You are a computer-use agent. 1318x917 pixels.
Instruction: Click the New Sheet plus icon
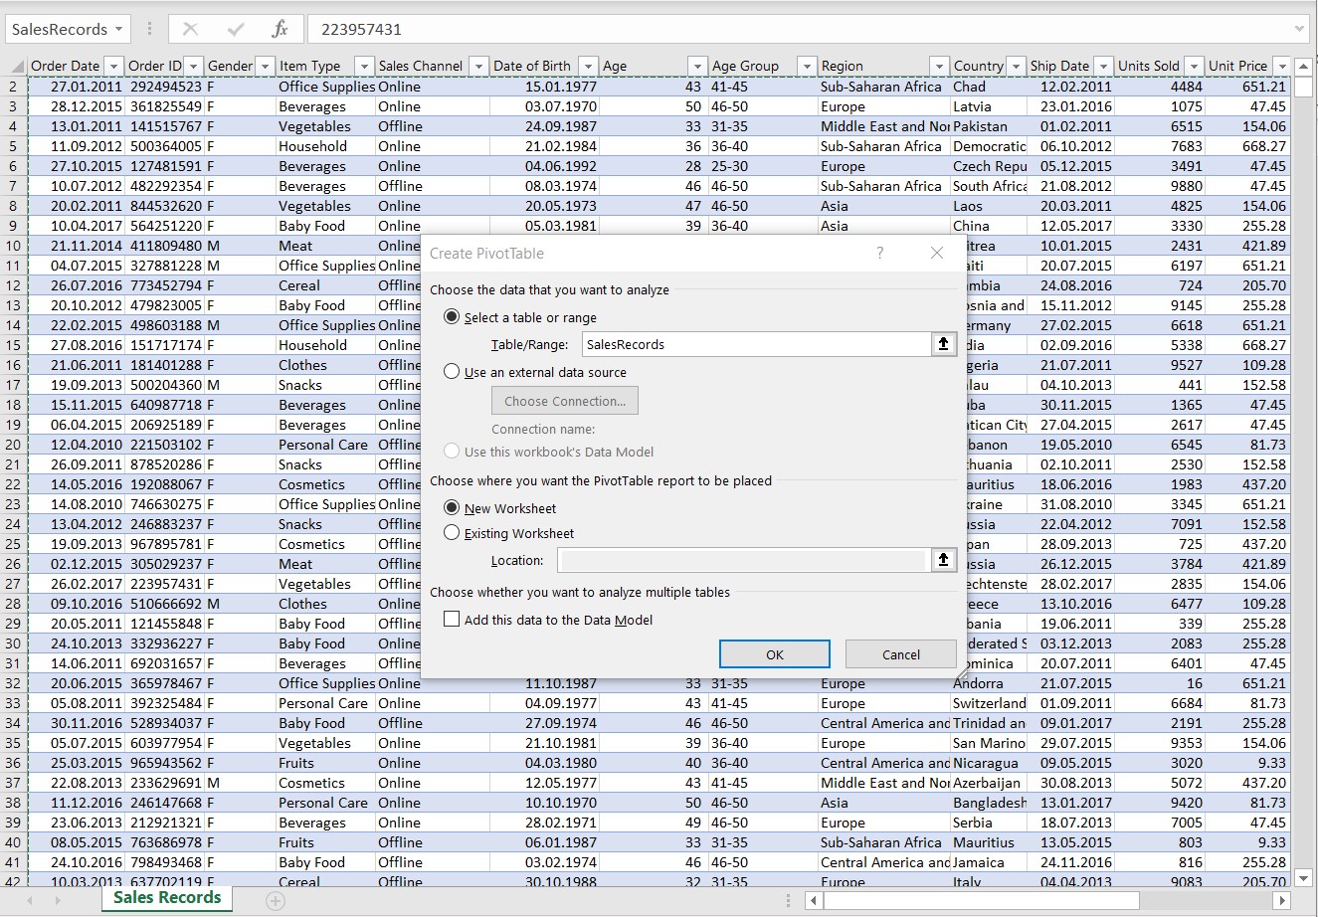pyautogui.click(x=274, y=898)
